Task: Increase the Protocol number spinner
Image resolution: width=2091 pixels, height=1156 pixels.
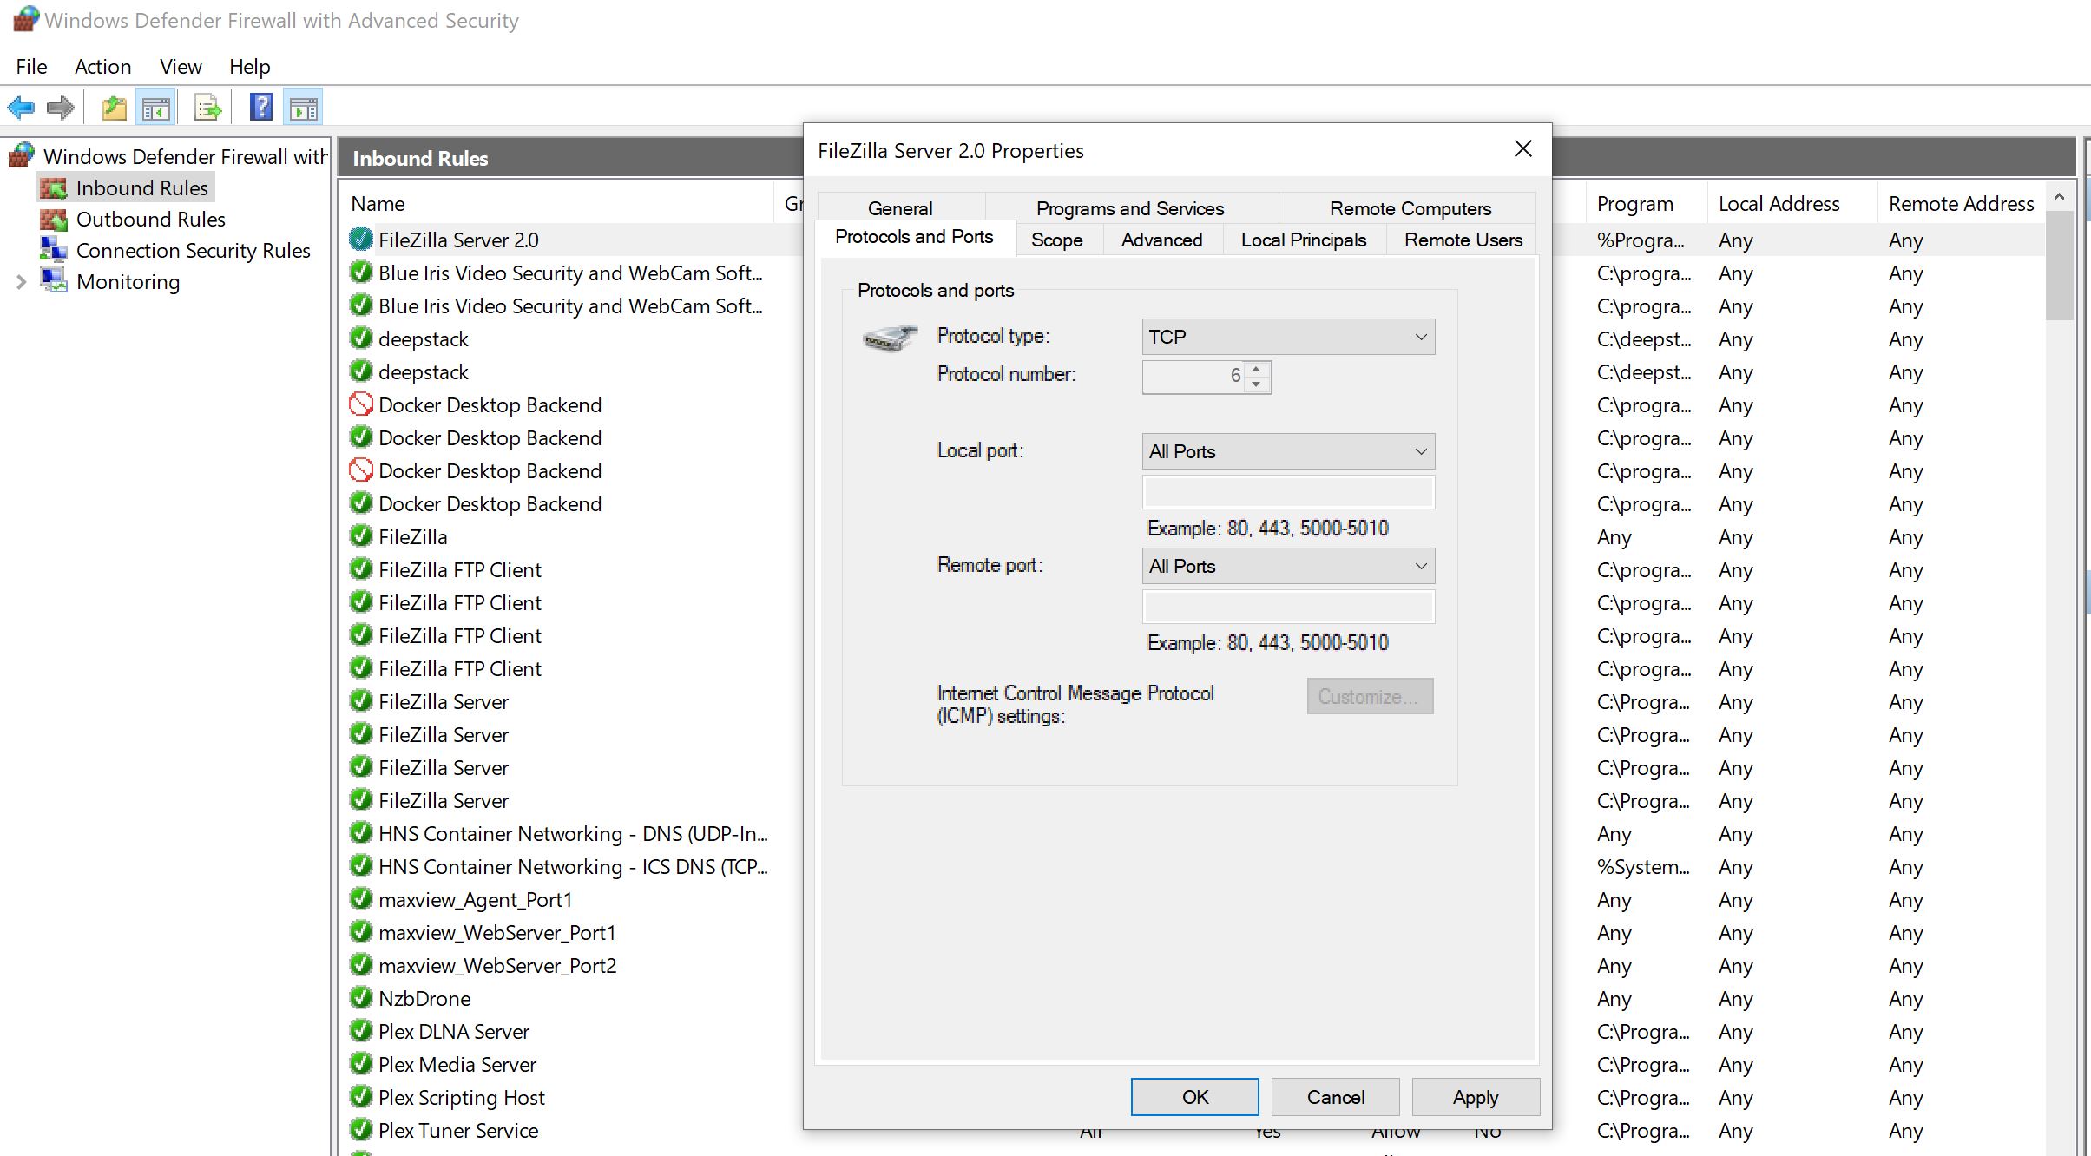Action: [1256, 369]
